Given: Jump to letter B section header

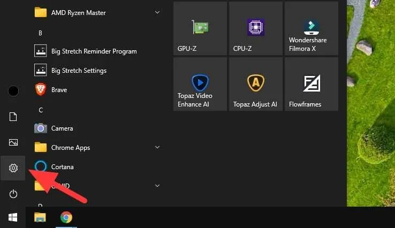Looking at the screenshot, I should click(40, 33).
